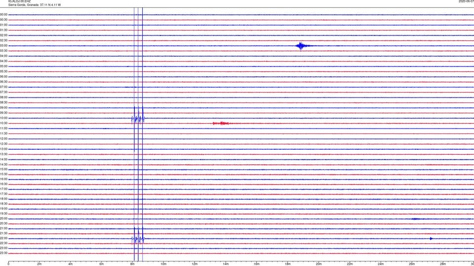
Task: Click the '28m' axis tick label
Action: 443,264
